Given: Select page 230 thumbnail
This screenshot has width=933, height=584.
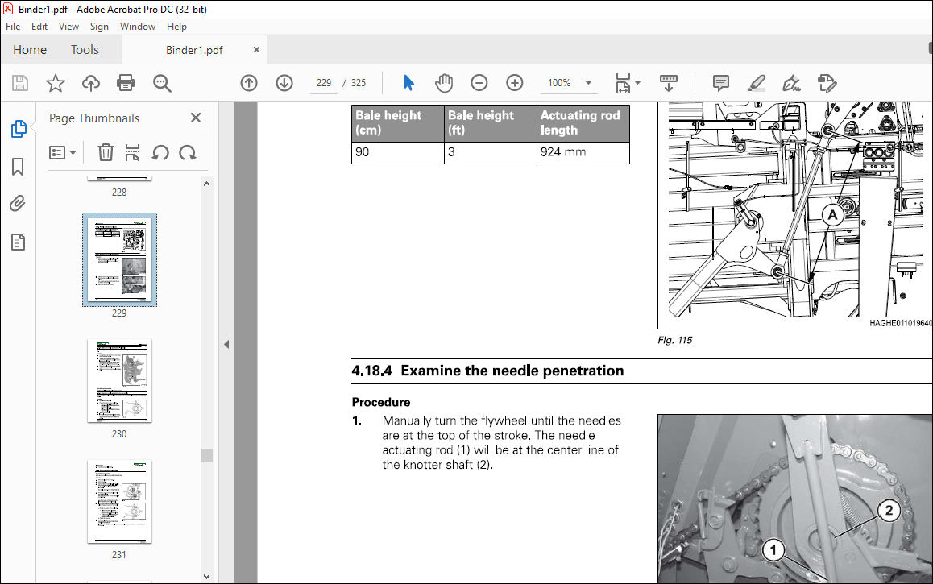Looking at the screenshot, I should tap(119, 381).
